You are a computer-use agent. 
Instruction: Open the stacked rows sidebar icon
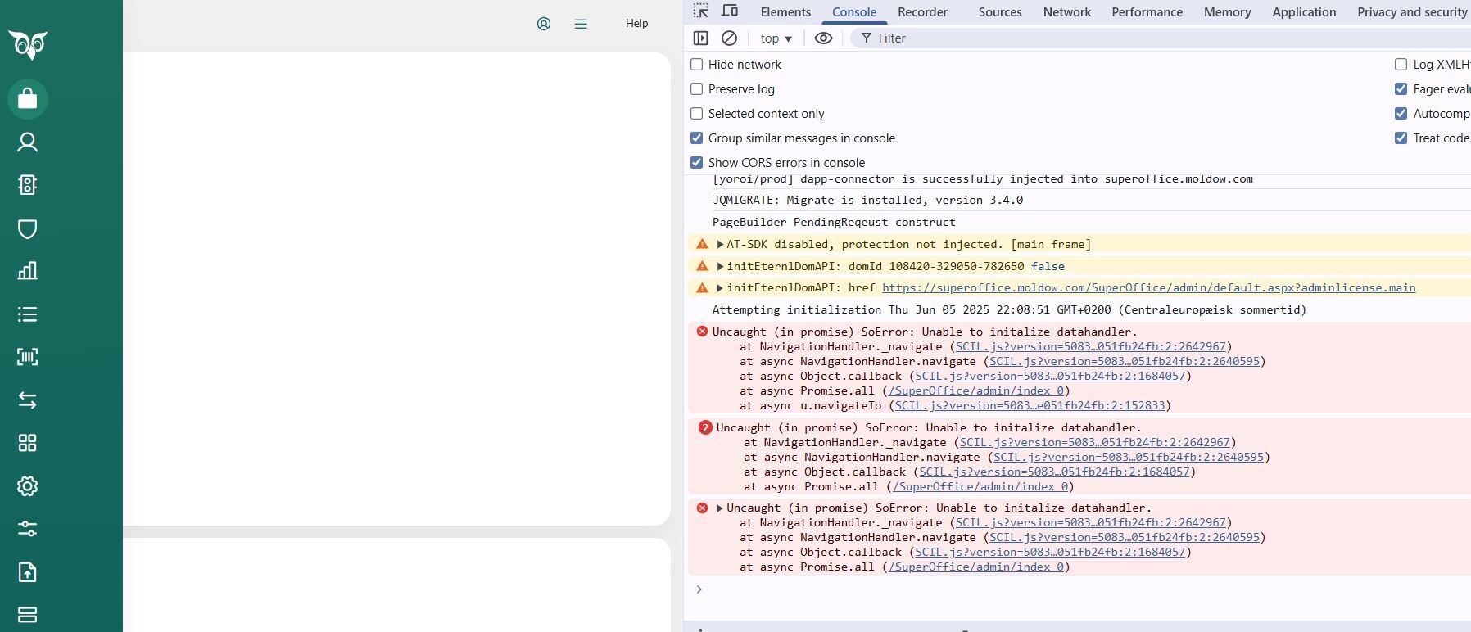pos(28,614)
